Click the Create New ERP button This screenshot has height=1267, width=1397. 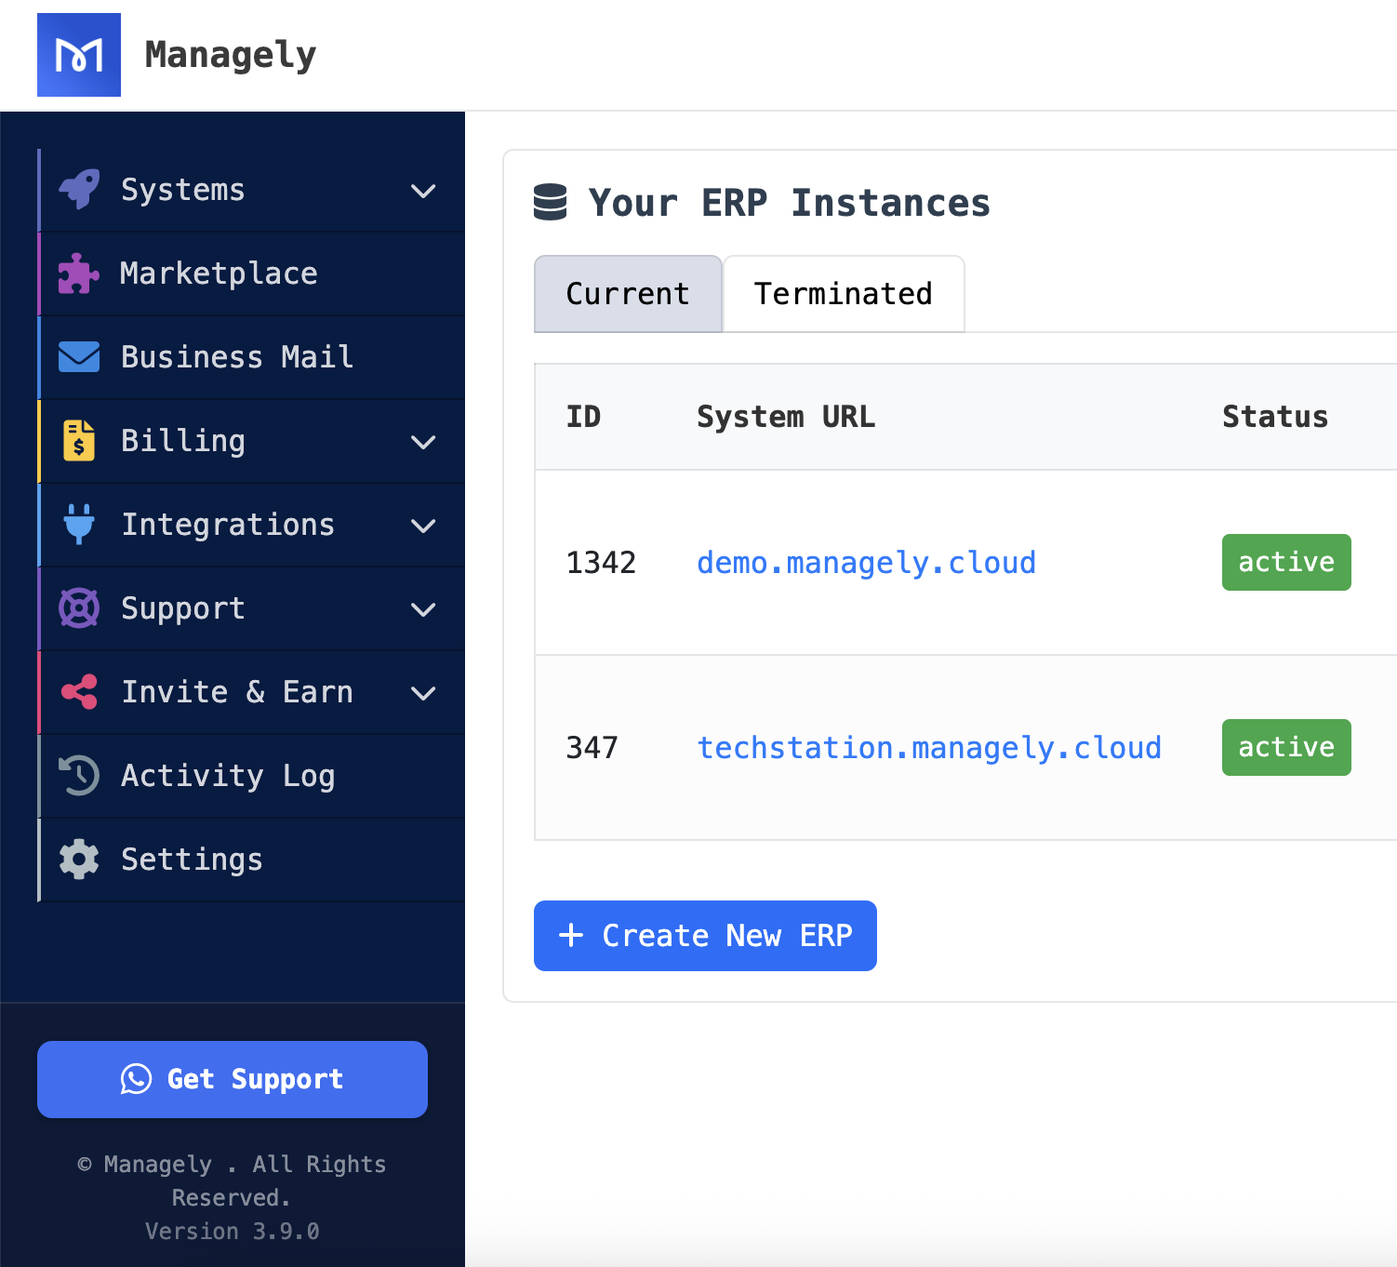(705, 936)
